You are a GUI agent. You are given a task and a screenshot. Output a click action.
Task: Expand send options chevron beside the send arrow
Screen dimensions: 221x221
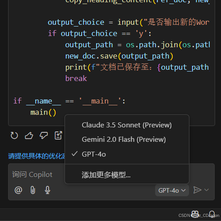[x=207, y=190]
